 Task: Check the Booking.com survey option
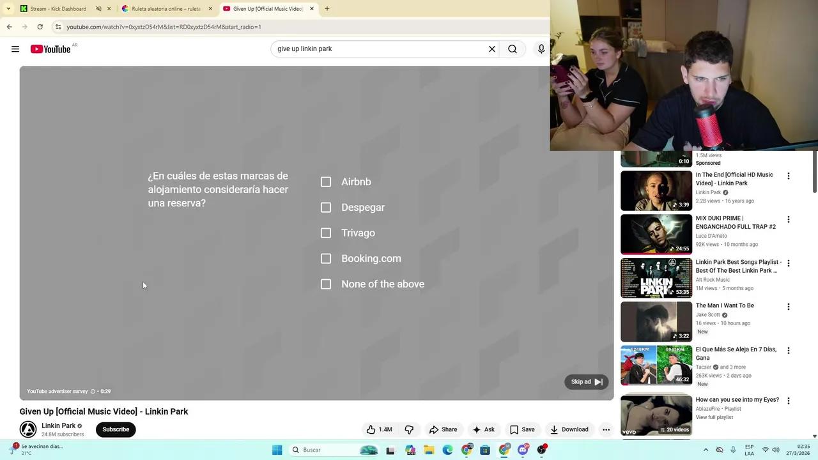click(x=326, y=259)
